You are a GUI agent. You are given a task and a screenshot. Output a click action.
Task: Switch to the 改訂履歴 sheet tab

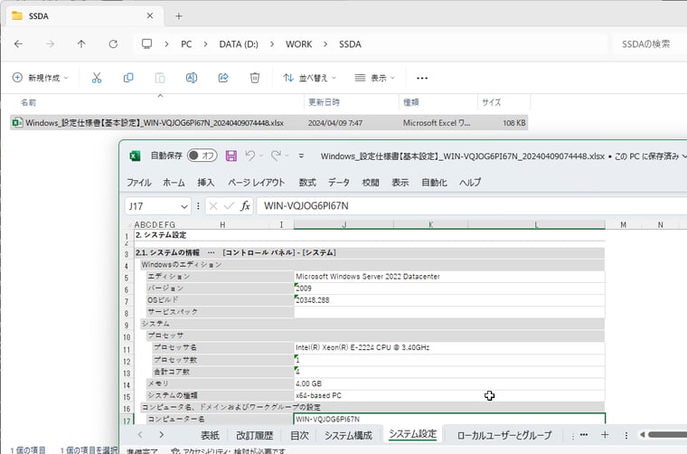pos(255,435)
